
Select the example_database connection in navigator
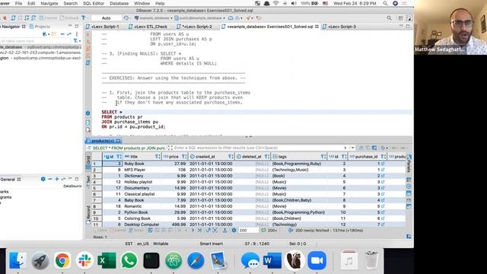click(40, 47)
